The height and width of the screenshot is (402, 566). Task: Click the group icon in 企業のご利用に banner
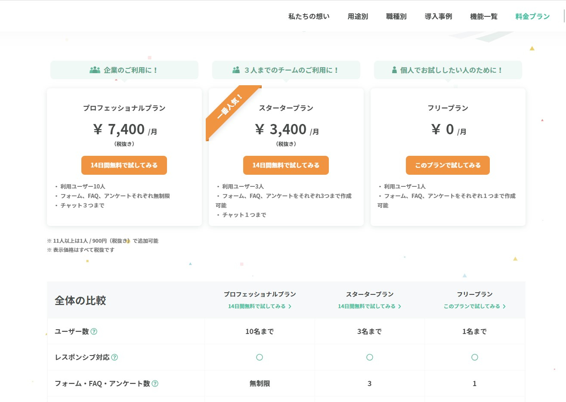[x=95, y=70]
